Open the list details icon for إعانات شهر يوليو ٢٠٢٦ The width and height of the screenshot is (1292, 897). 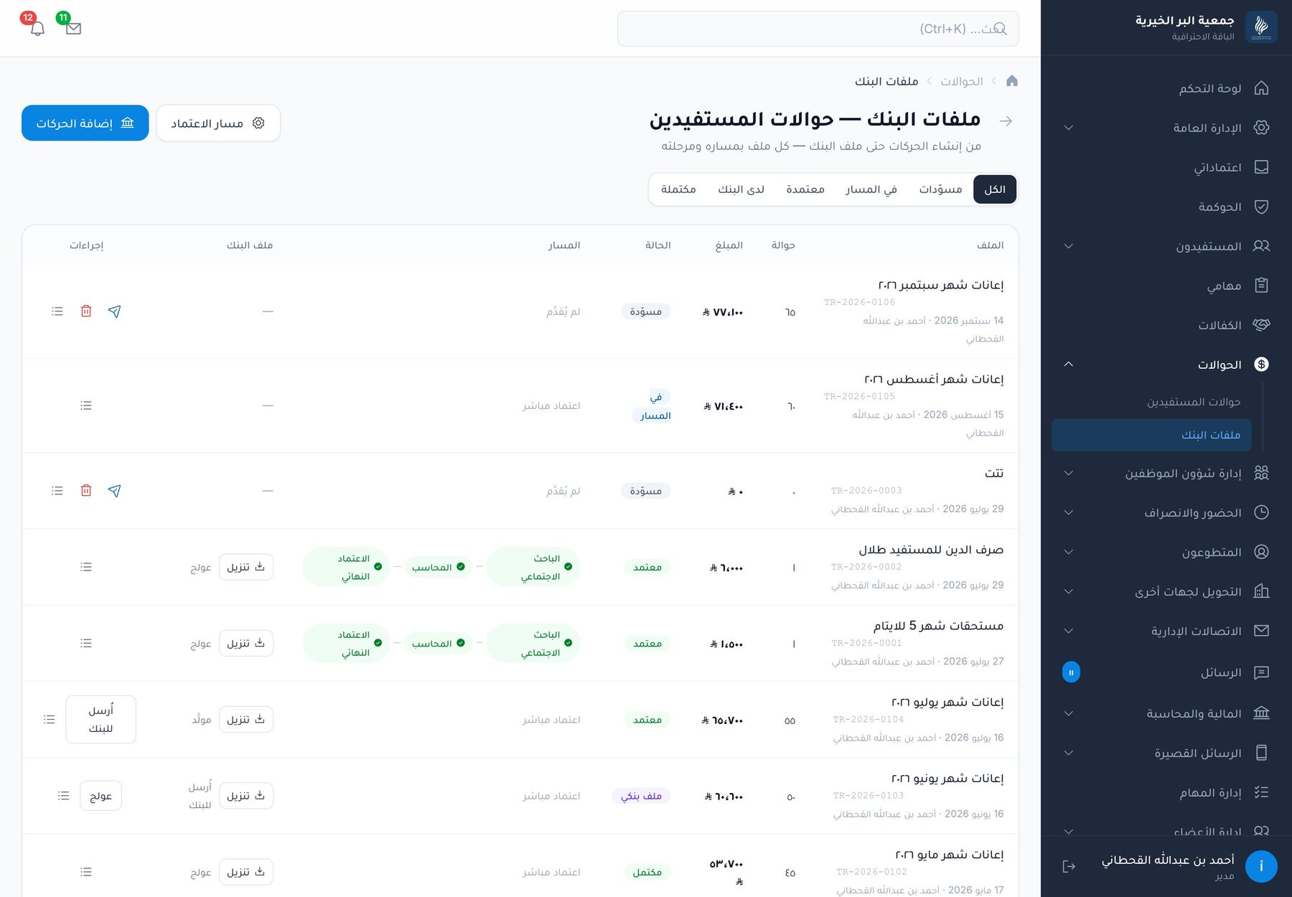(50, 719)
